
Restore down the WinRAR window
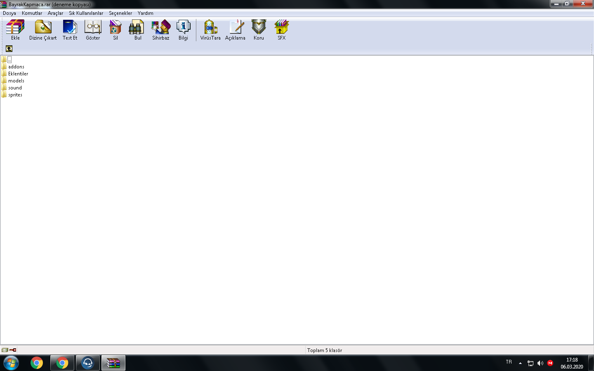click(567, 4)
